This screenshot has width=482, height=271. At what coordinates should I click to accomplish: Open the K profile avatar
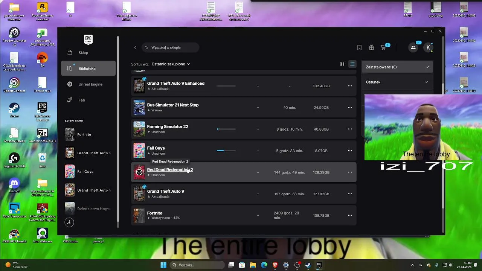tap(428, 47)
